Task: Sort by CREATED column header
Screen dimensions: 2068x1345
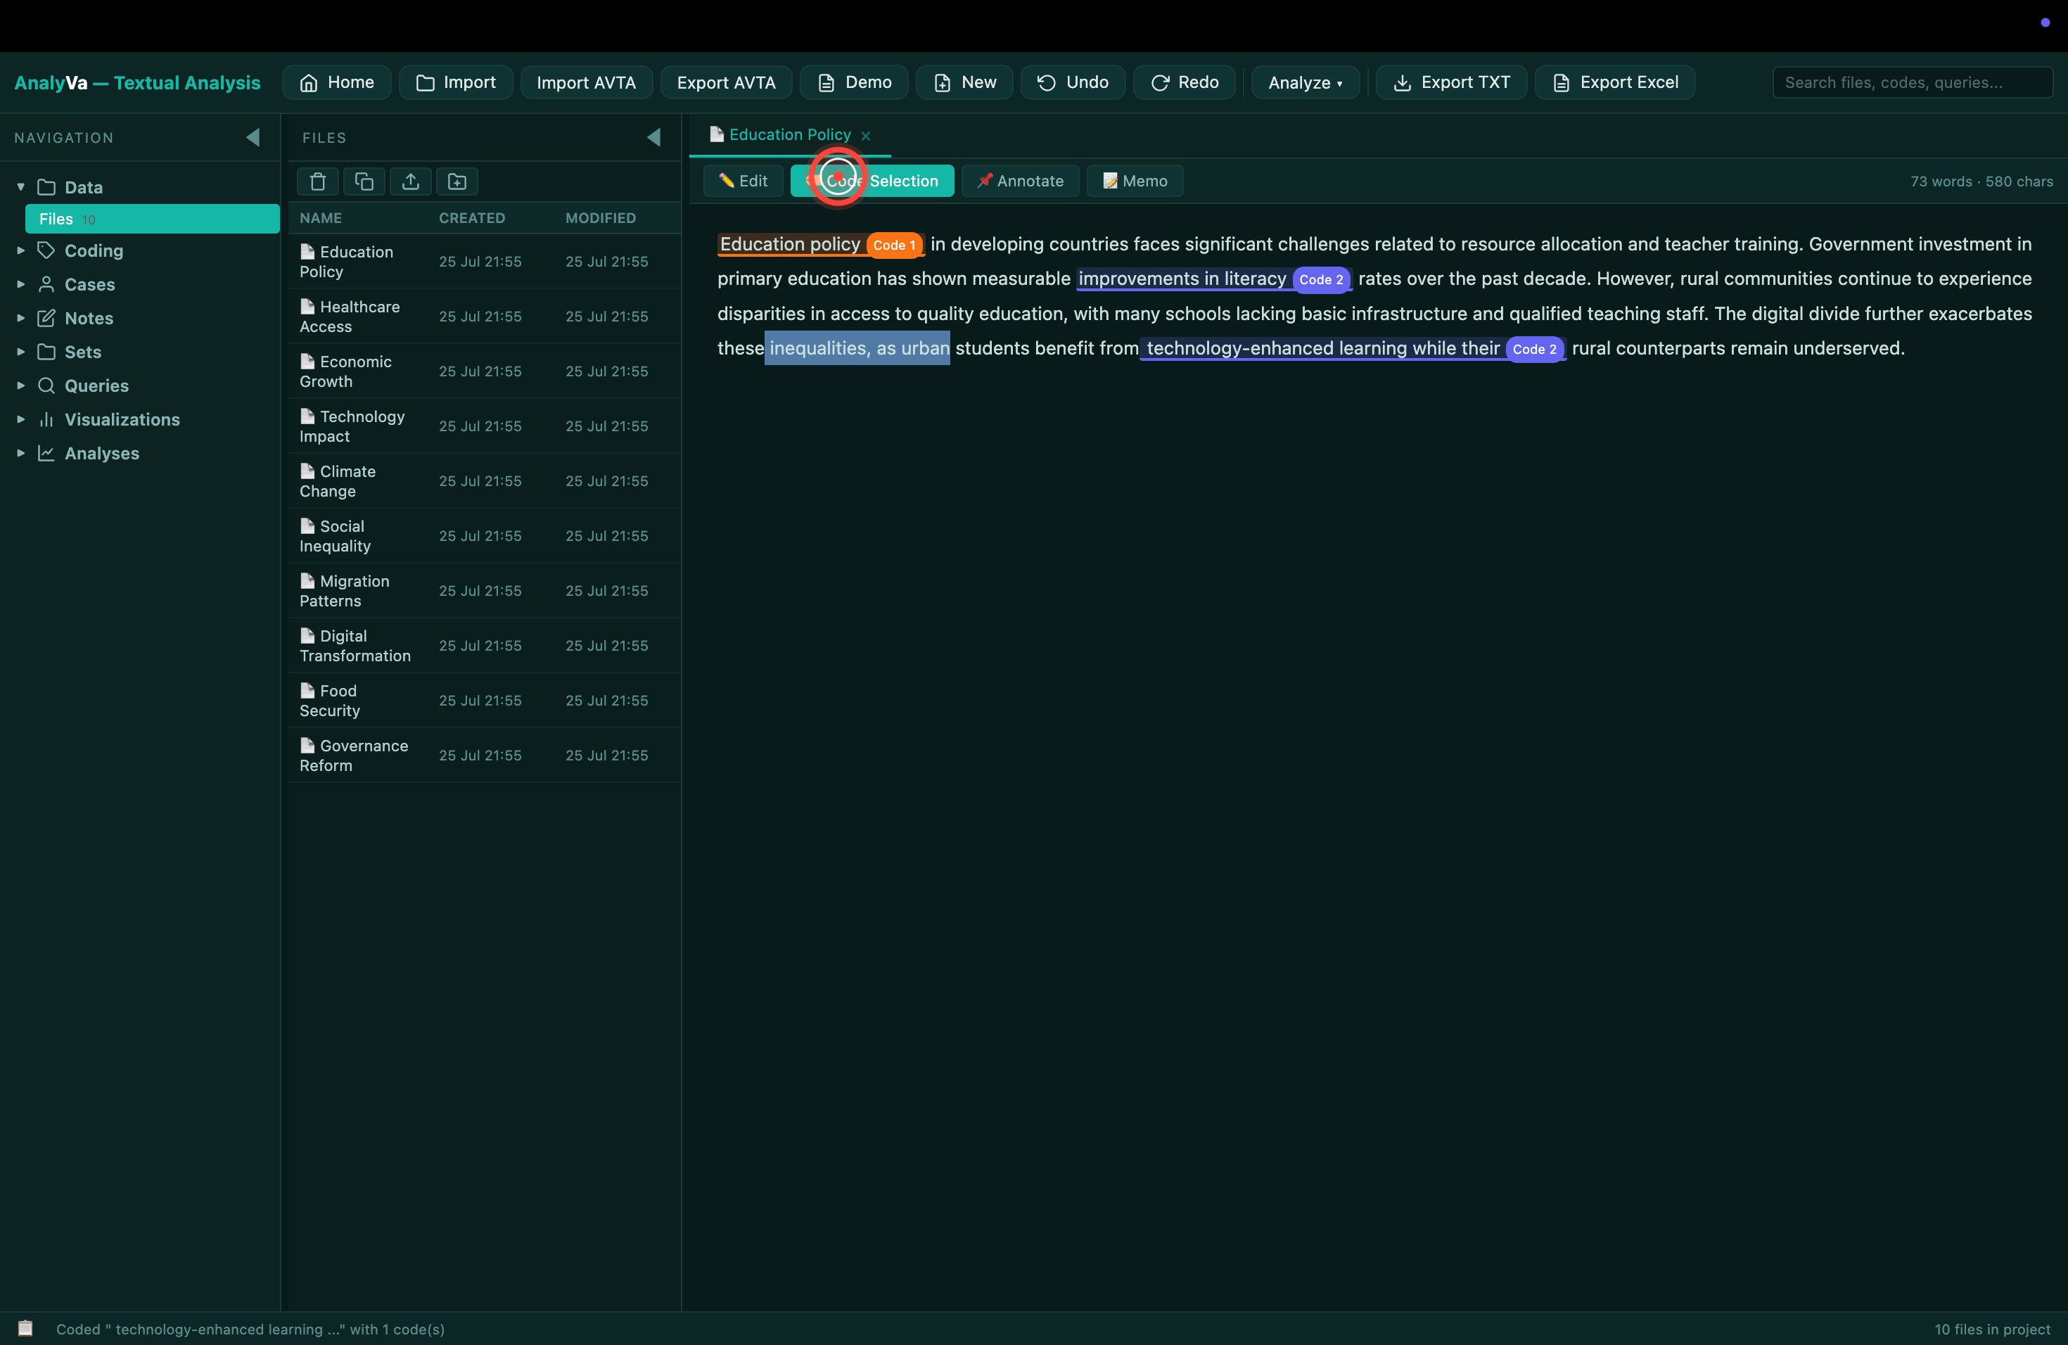Action: [x=472, y=218]
